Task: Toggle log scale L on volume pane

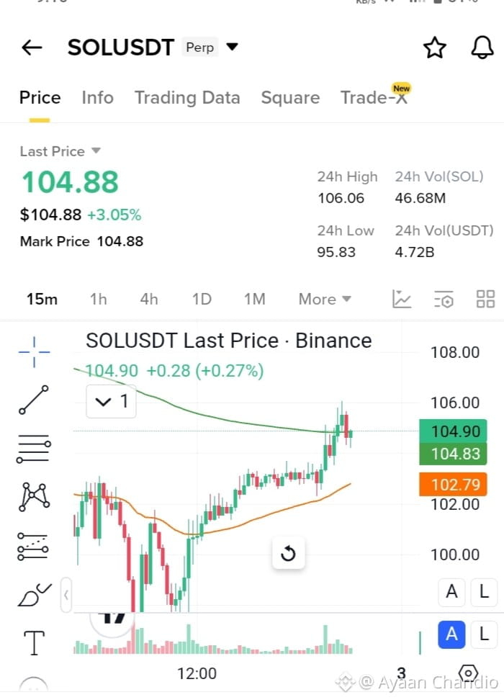Action: point(484,634)
